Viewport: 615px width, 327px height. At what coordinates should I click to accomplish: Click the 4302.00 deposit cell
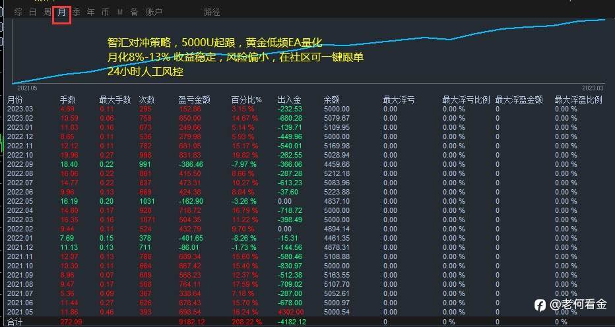coord(290,312)
